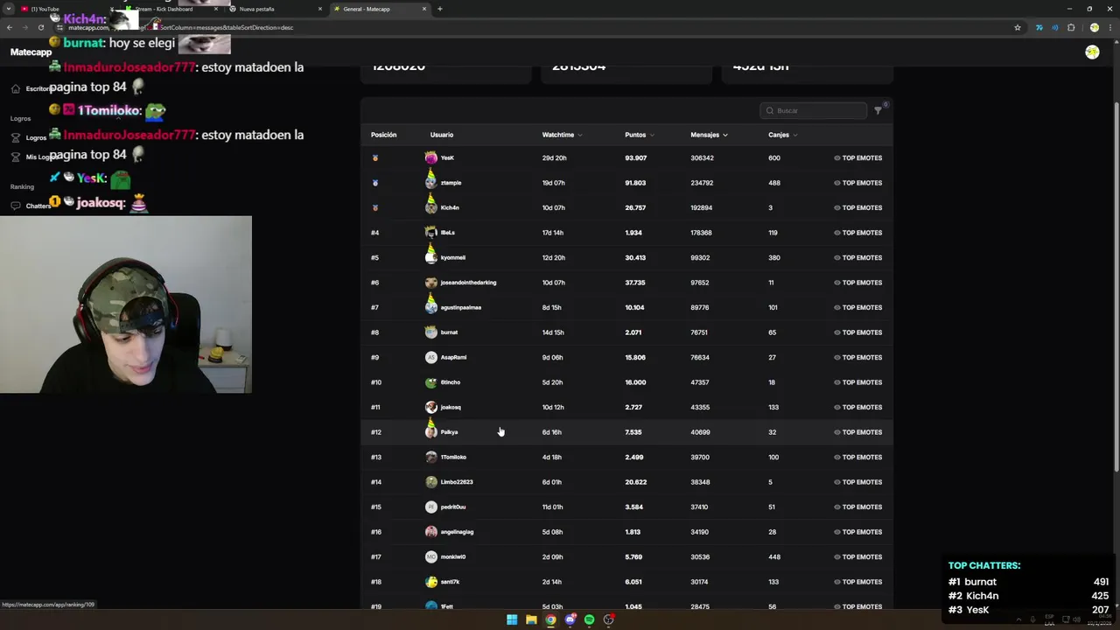
Task: Open the Matecapp profile avatar menu
Action: 1092,52
